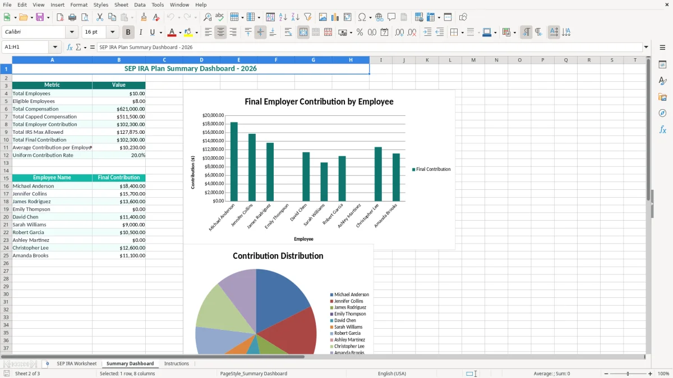Toggle Bold formatting
The image size is (673, 378).
[x=128, y=32]
